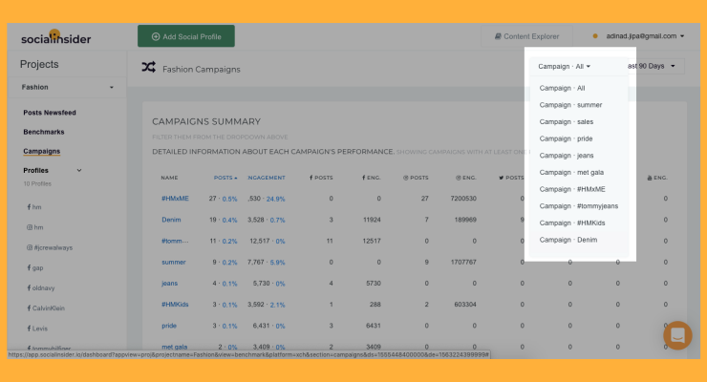Open the Content Explorer
This screenshot has height=382, width=707.
526,36
